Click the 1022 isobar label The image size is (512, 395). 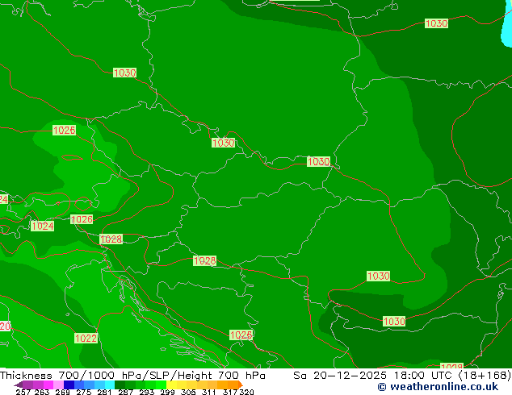pos(86,338)
